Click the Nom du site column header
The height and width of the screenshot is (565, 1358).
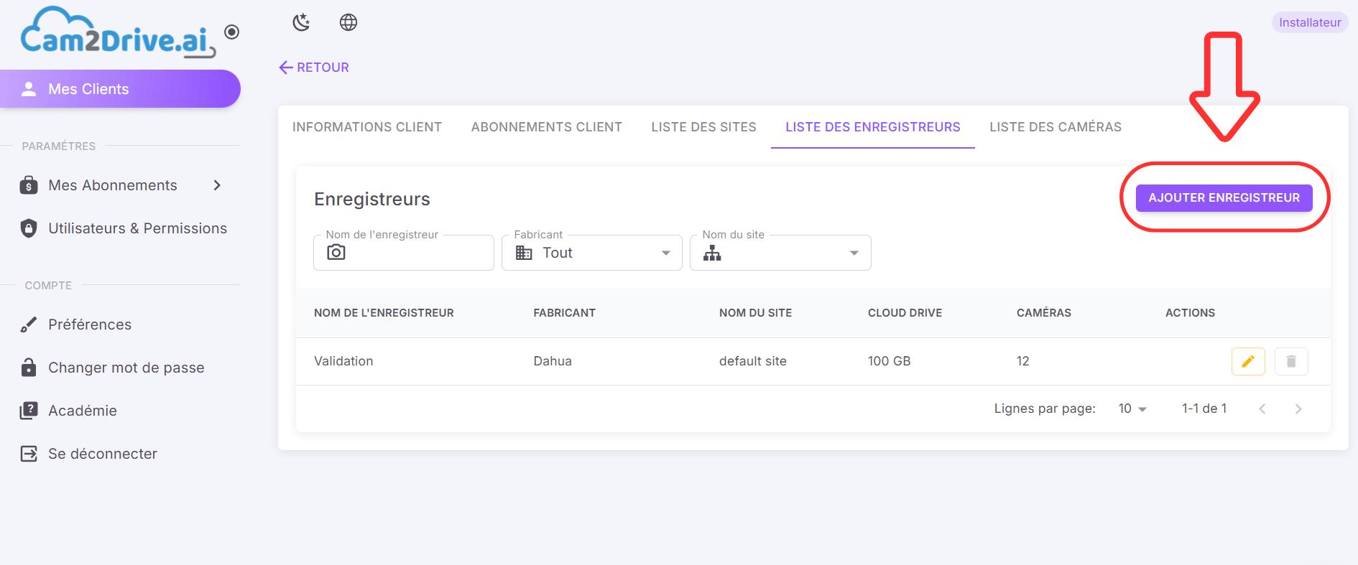(756, 313)
